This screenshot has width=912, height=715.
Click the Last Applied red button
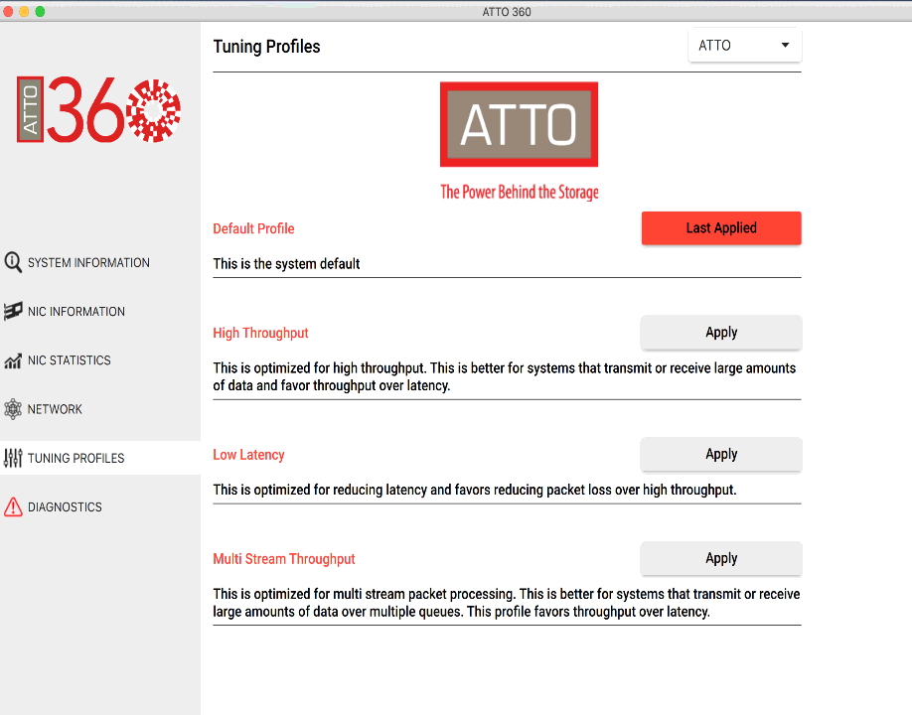click(721, 227)
